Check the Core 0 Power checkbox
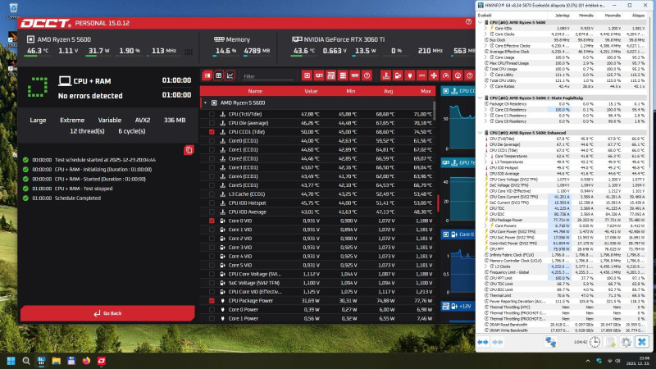 212,310
